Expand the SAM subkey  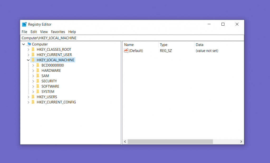click(33, 76)
